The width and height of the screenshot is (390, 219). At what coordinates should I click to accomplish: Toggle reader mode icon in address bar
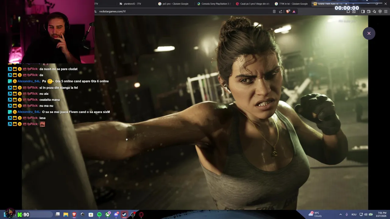(274, 12)
